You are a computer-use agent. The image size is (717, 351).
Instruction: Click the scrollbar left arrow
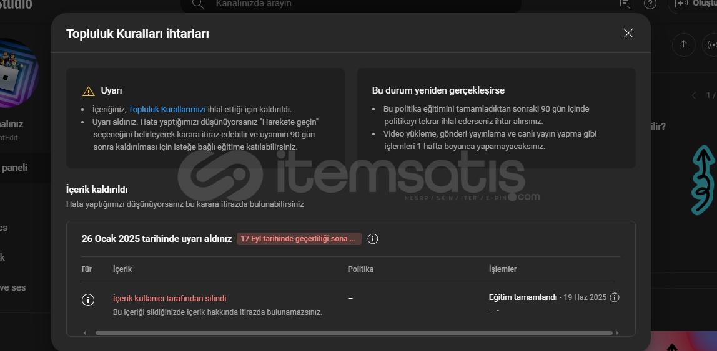coord(84,333)
